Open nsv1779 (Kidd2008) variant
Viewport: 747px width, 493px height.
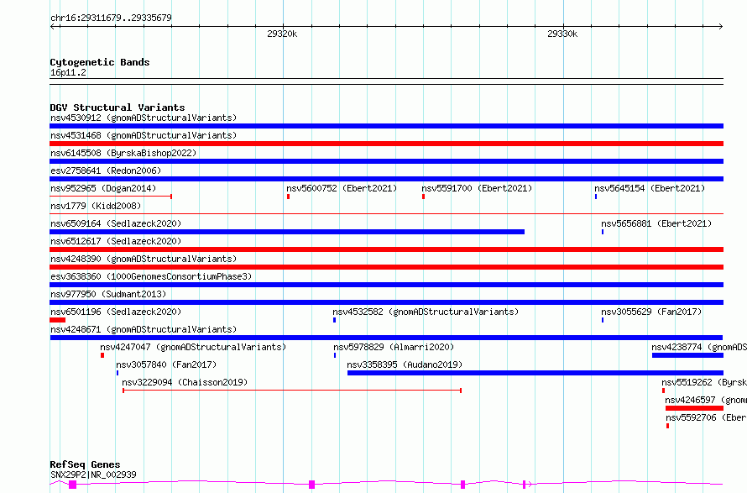pos(96,206)
